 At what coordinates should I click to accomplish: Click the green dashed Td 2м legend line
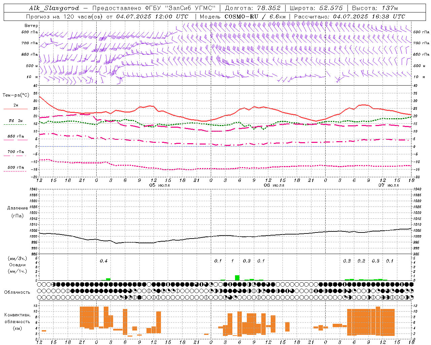click(x=15, y=125)
